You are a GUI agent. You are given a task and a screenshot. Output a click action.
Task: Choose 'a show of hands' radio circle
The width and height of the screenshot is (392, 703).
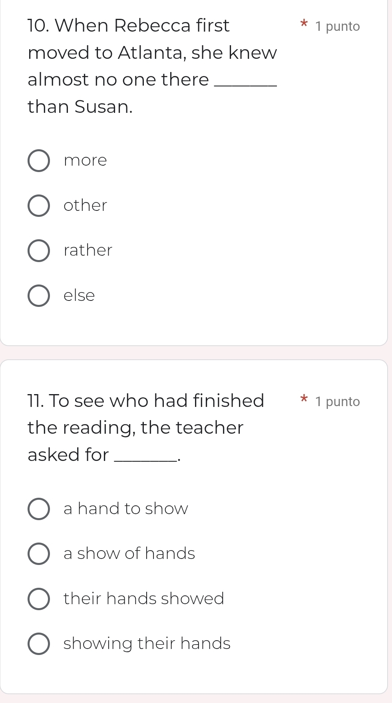coord(39,554)
